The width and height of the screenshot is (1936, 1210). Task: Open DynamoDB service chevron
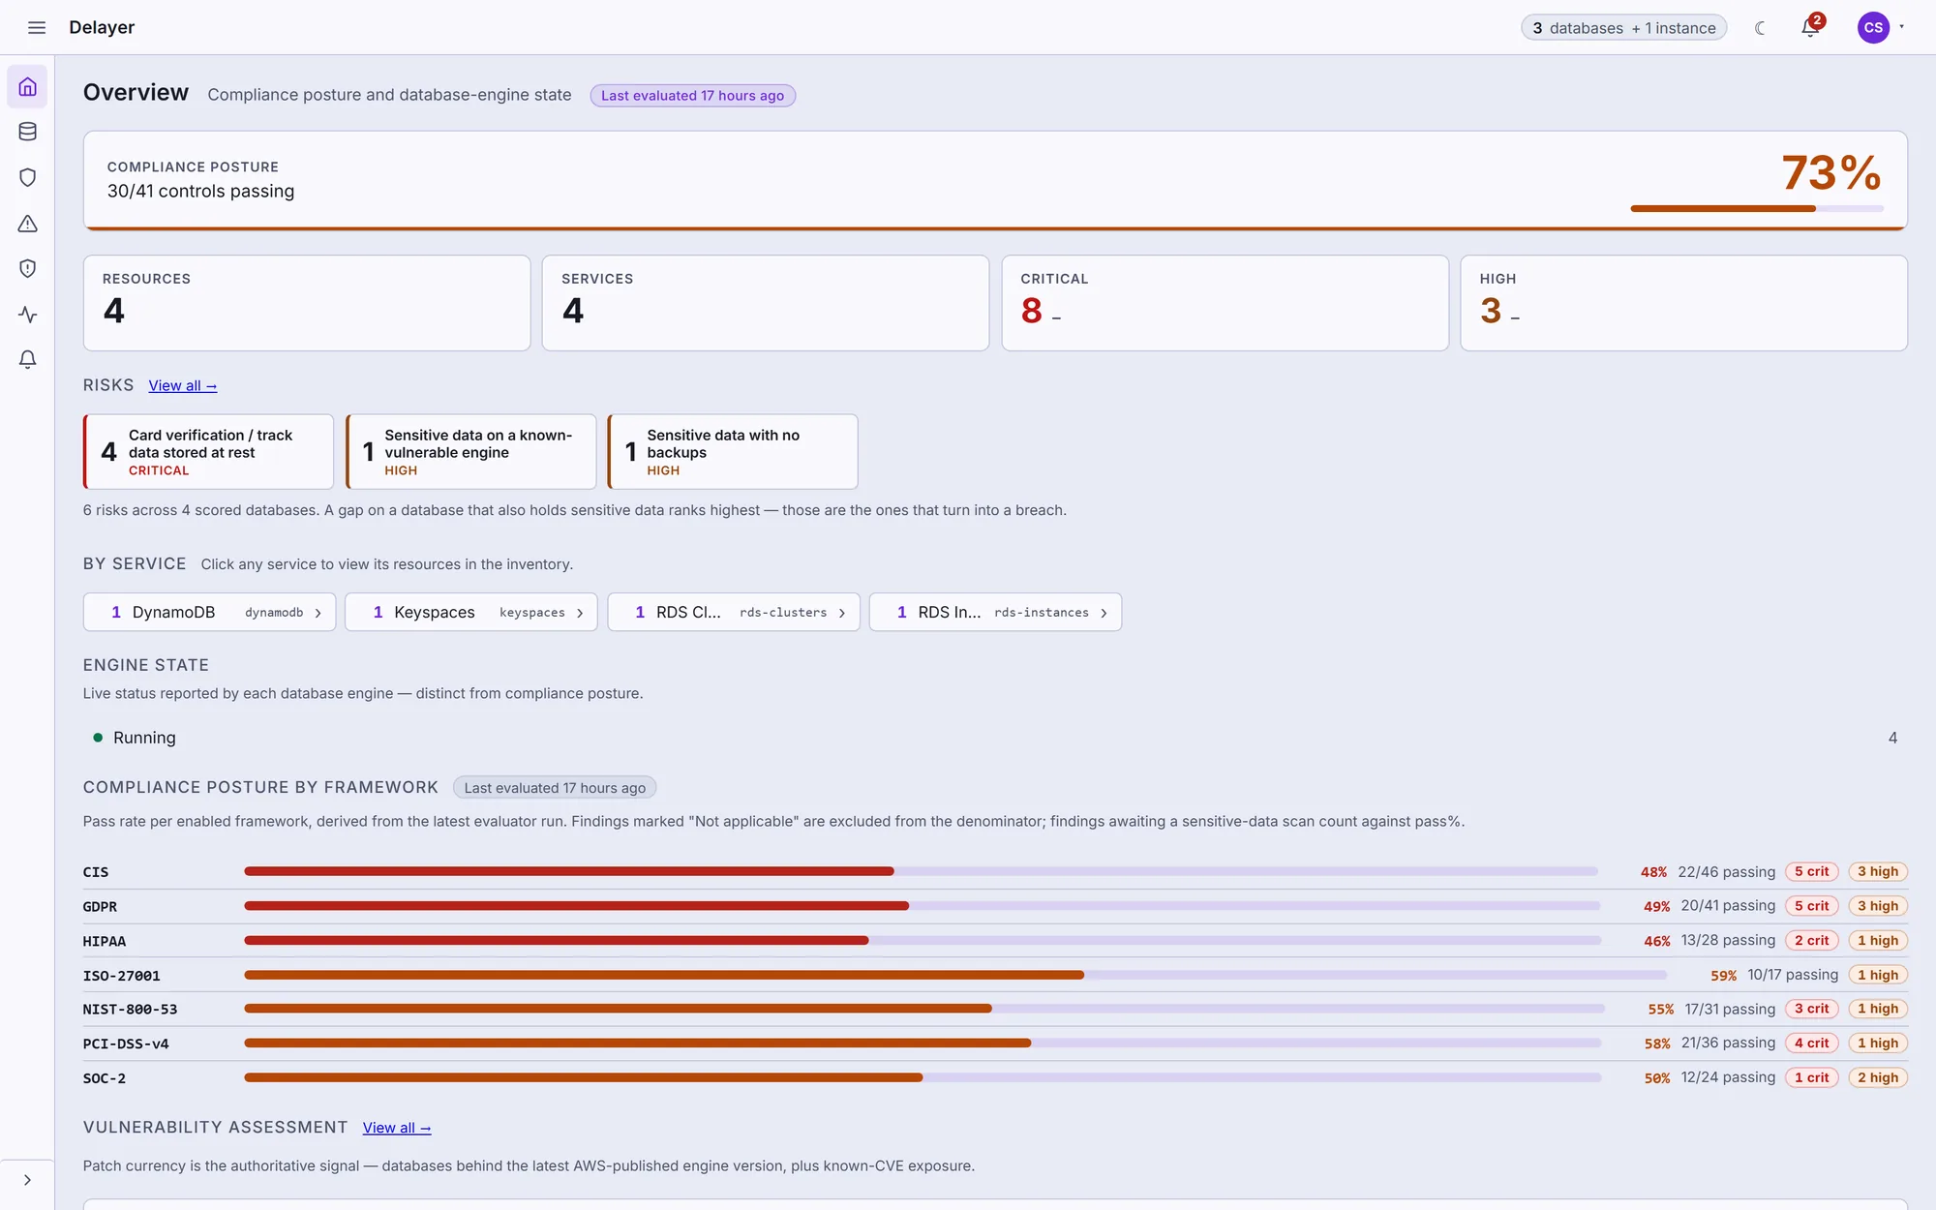coord(318,613)
